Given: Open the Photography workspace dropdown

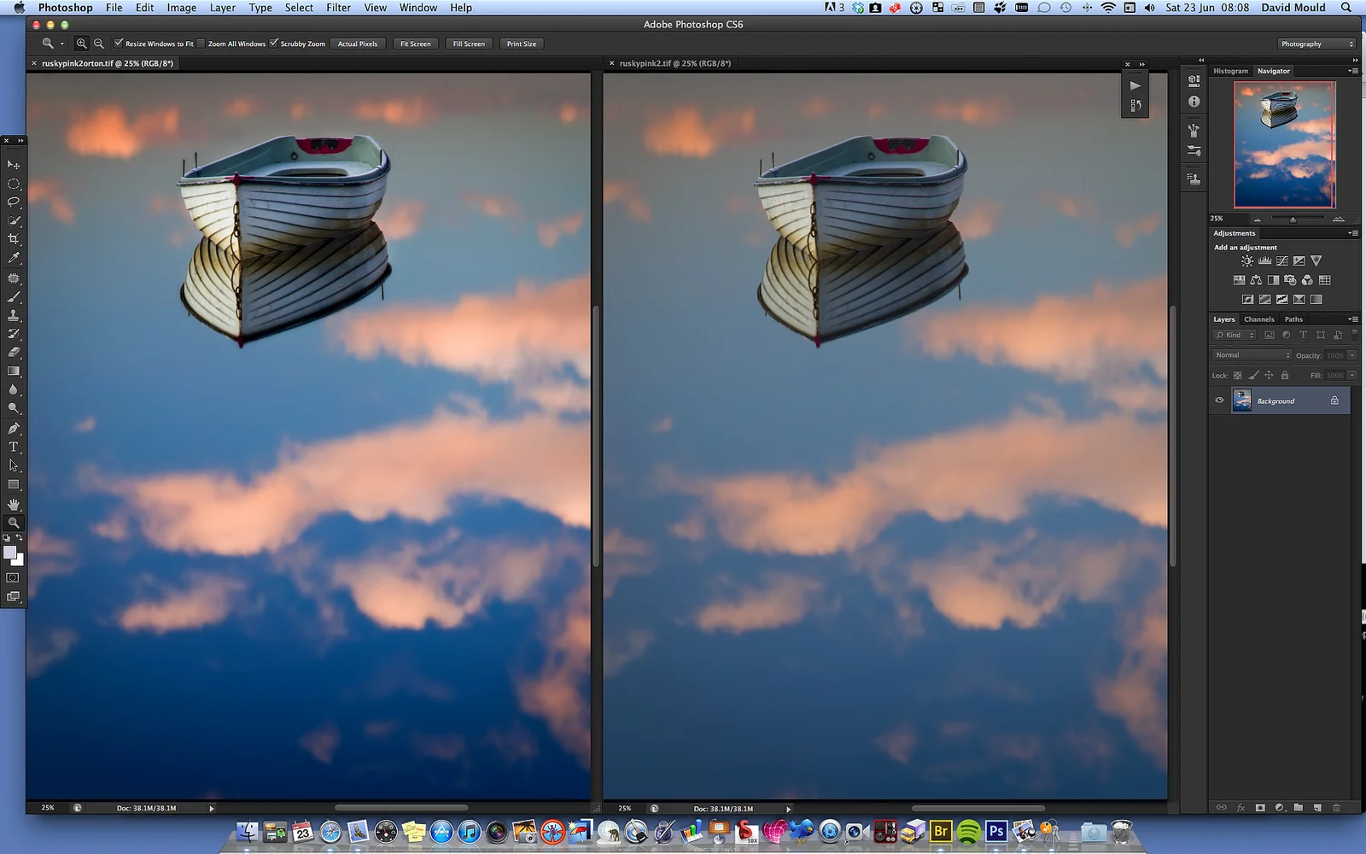Looking at the screenshot, I should tap(1316, 44).
